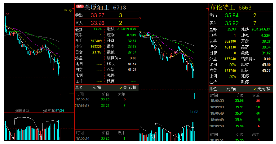The width and height of the screenshot is (276, 144).
Task: Click the 卖出 price 35.94
Action: tap(232, 15)
